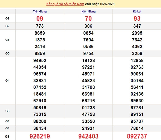Open the Đà Lạt province link
This screenshot has height=140, width=161.
pos(137,12)
